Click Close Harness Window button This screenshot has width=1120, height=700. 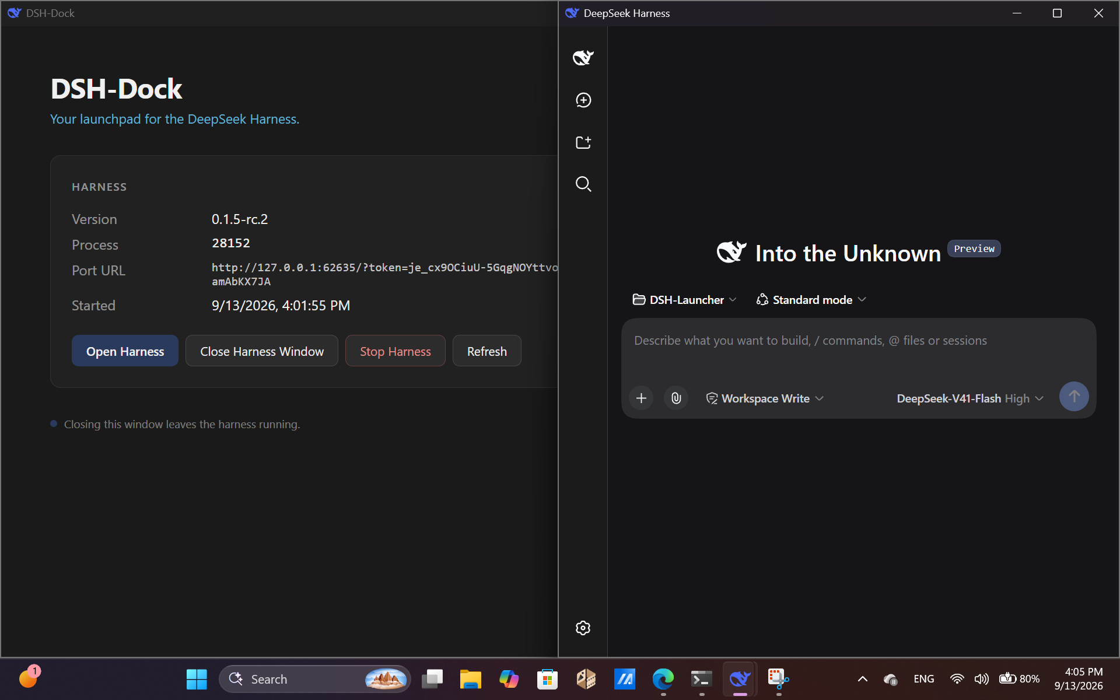(x=262, y=351)
